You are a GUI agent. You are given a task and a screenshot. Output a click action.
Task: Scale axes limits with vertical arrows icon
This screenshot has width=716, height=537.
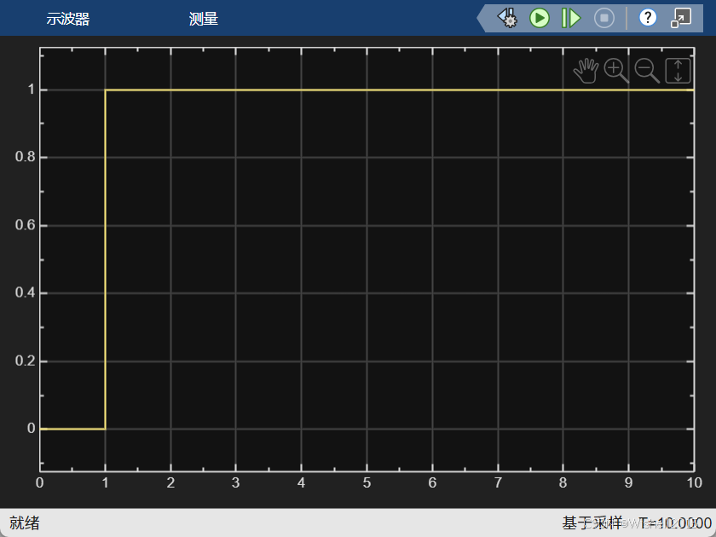(x=678, y=71)
